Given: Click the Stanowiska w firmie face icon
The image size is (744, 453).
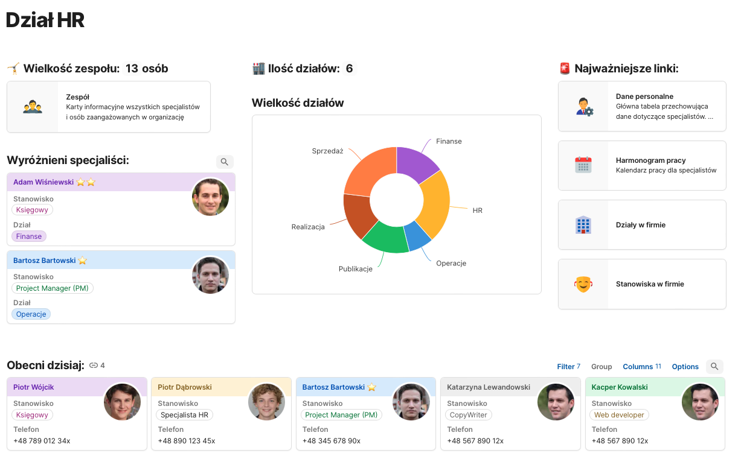Looking at the screenshot, I should [x=583, y=284].
